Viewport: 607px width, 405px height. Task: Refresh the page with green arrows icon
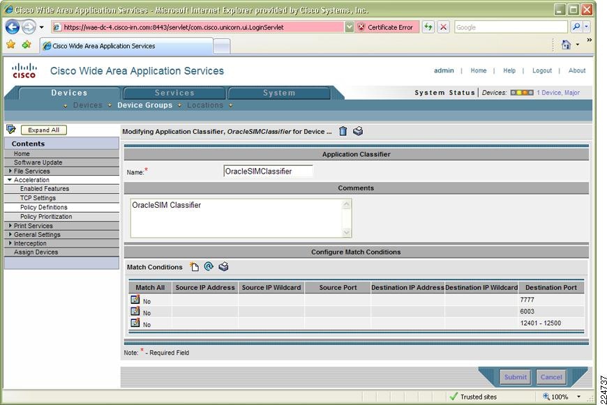[x=428, y=27]
